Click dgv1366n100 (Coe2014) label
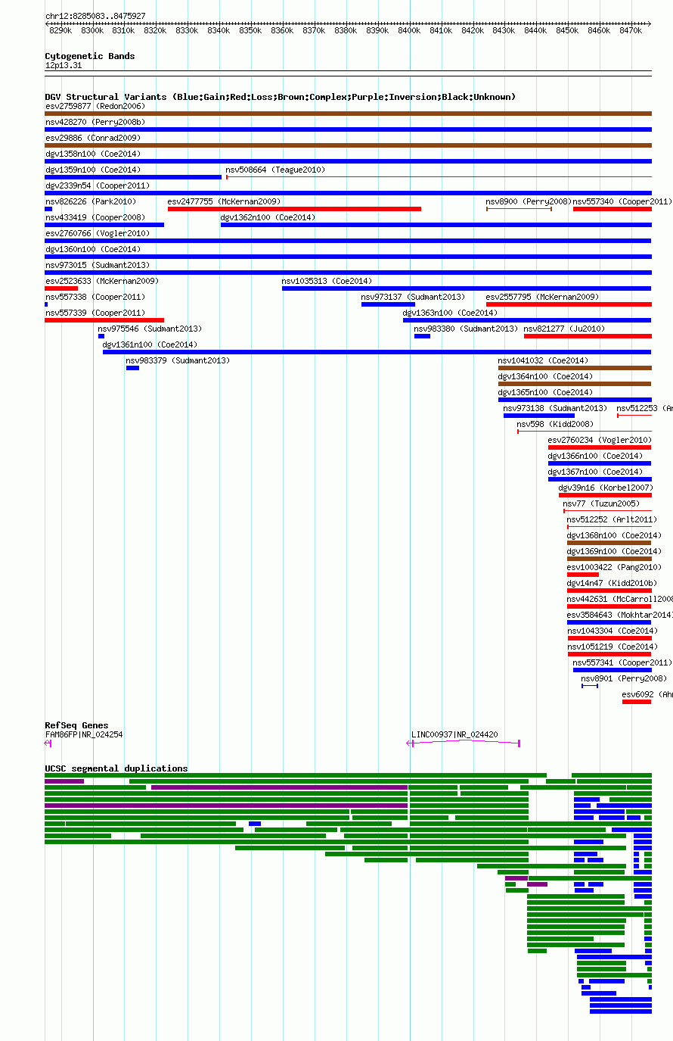The width and height of the screenshot is (673, 1041). pyautogui.click(x=595, y=457)
